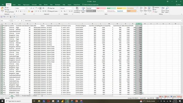Apply the Neutral cell style
The image size is (183, 103).
point(121,8)
